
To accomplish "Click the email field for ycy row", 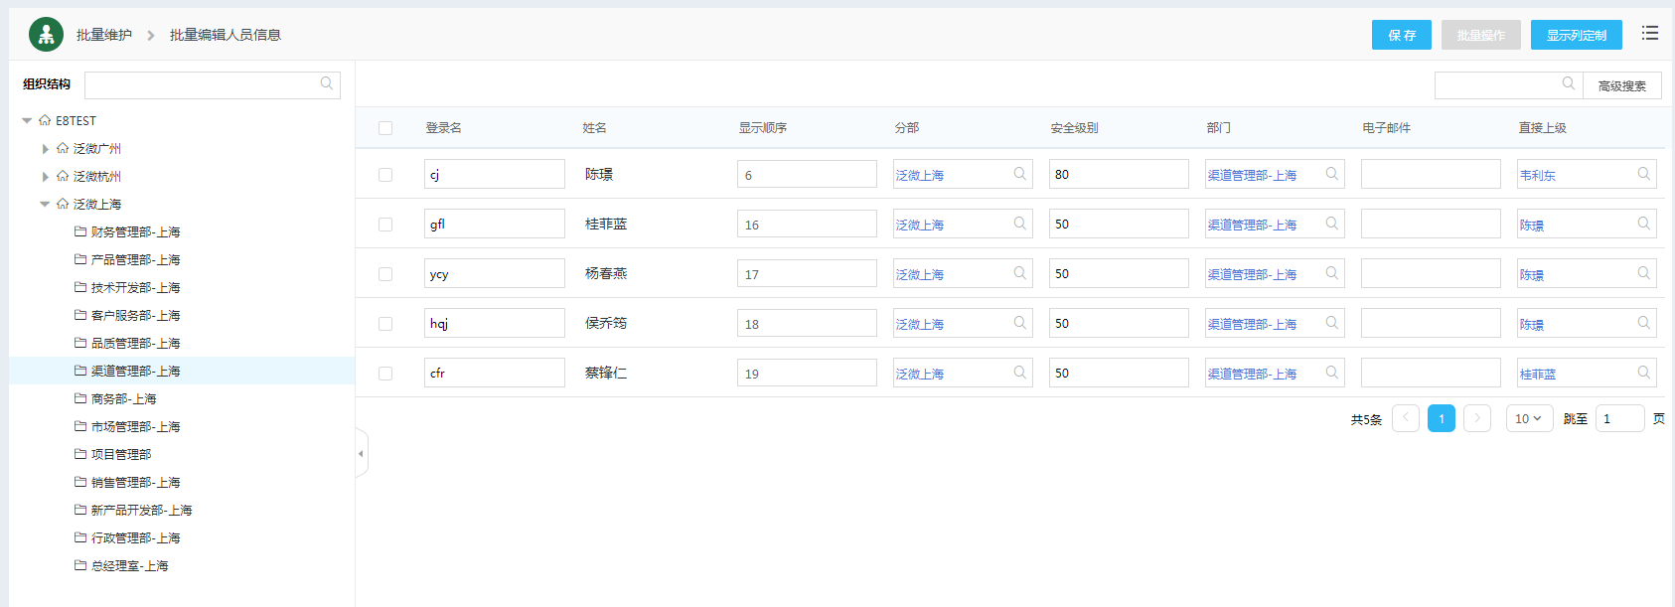I will pyautogui.click(x=1430, y=273).
